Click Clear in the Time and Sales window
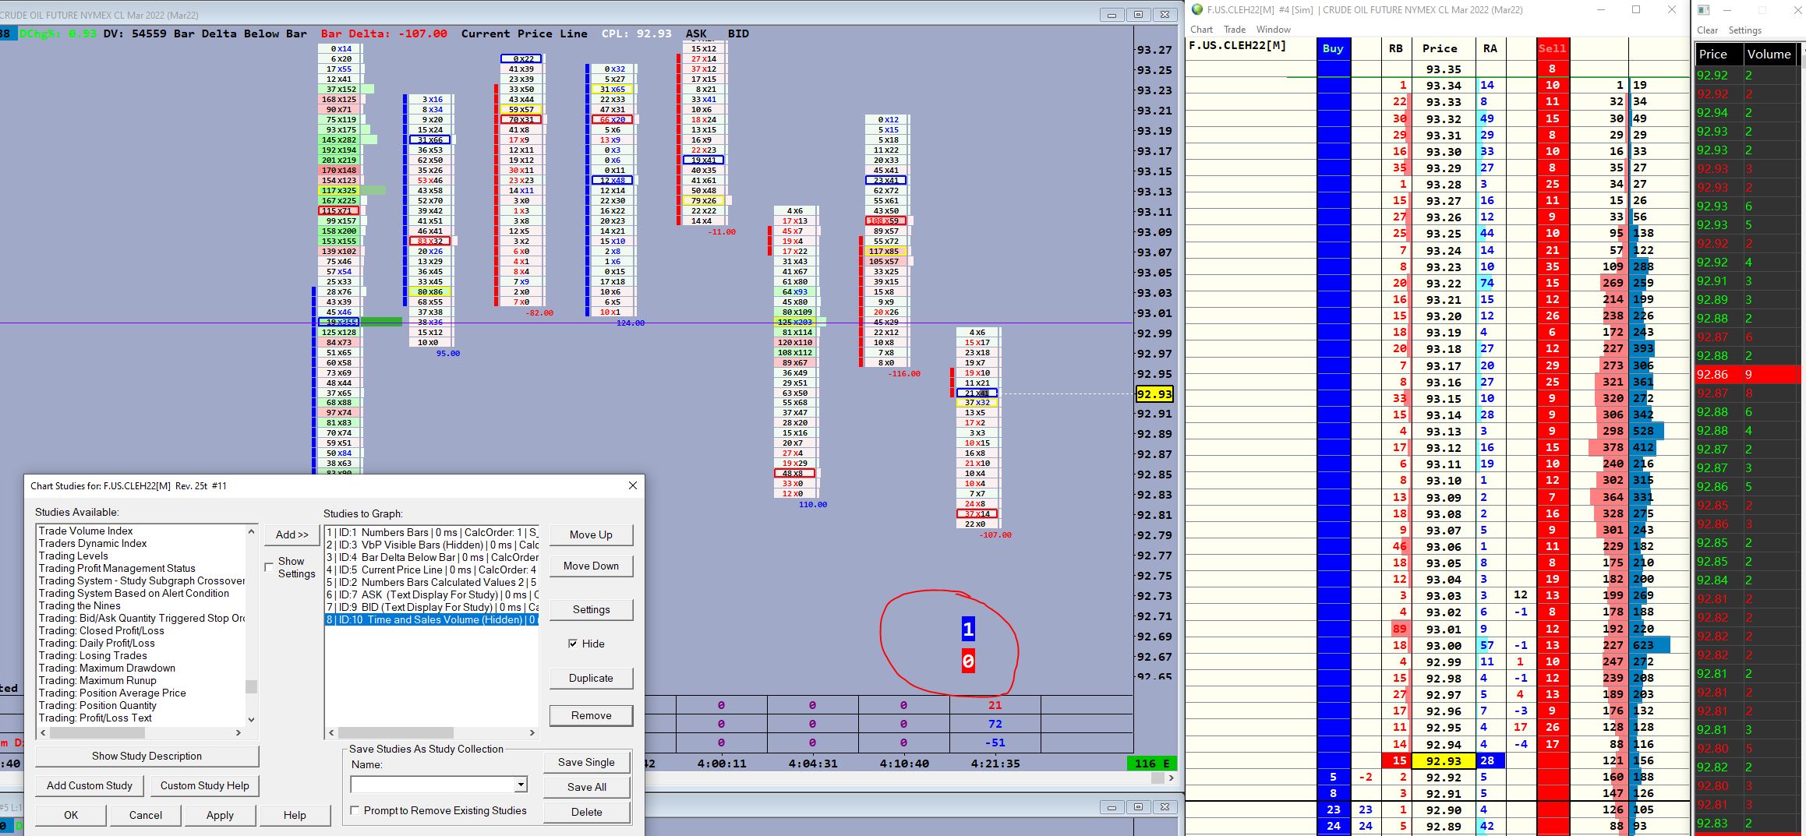 pyautogui.click(x=1707, y=30)
